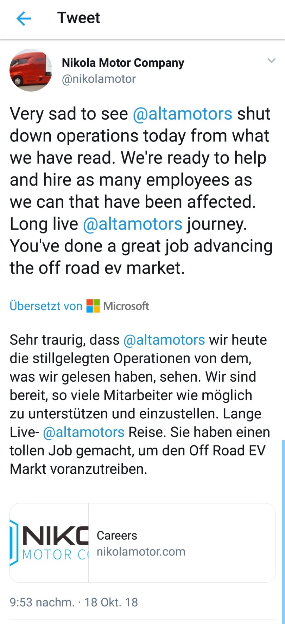Tap @altamotors mention before "Reise"
The image size is (285, 624).
pyautogui.click(x=83, y=432)
